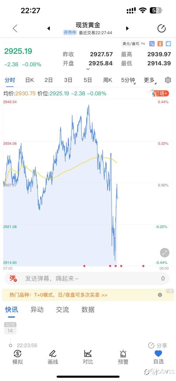The width and height of the screenshot is (176, 381).
Task: Expand the 更多 period dropdown
Action: pyautogui.click(x=150, y=80)
